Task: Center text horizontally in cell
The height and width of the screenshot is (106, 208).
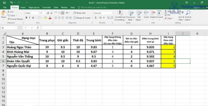Action: click(59, 18)
